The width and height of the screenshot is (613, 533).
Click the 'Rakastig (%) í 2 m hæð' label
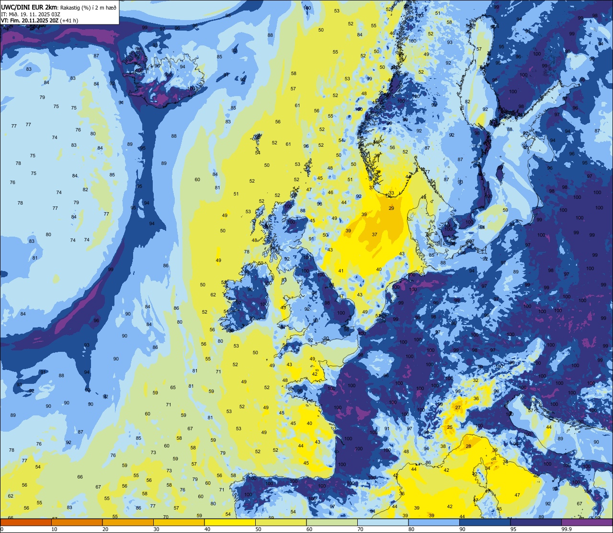click(88, 7)
